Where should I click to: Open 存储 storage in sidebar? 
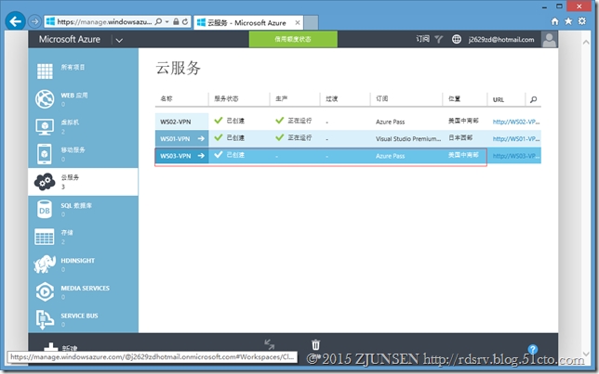click(x=84, y=237)
